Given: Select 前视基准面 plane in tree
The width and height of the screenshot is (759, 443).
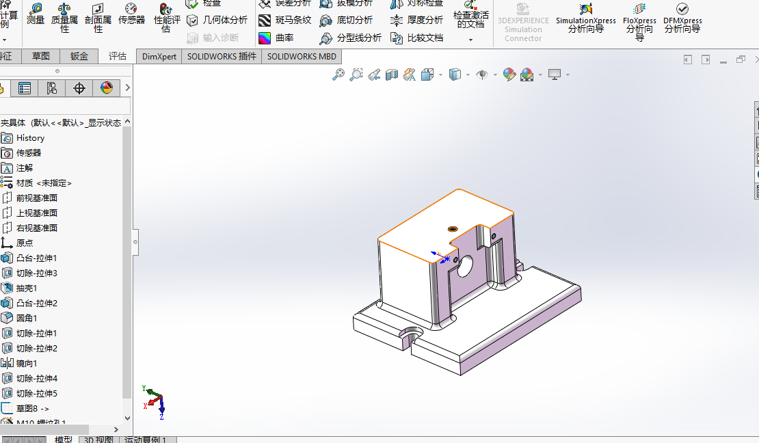Looking at the screenshot, I should tap(36, 198).
